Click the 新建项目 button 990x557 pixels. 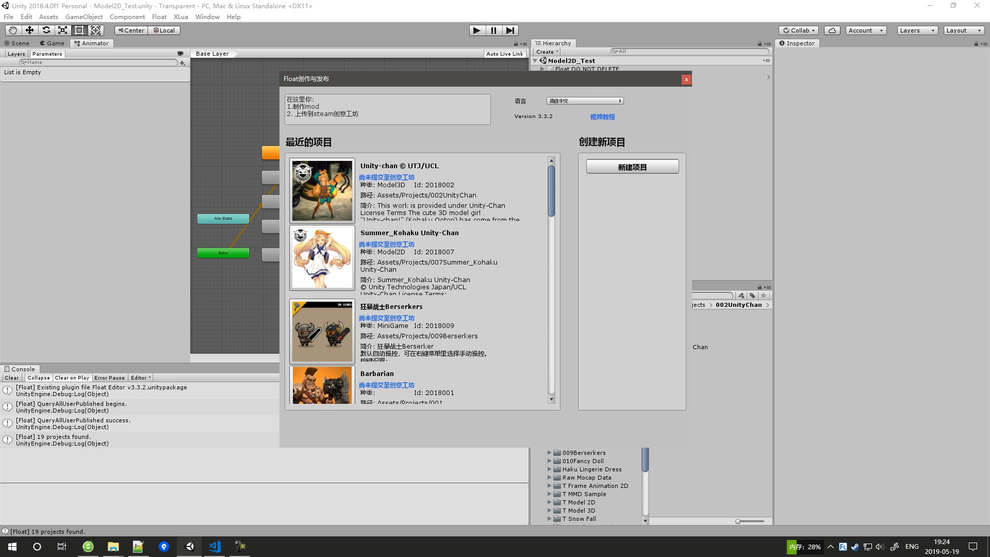(632, 166)
